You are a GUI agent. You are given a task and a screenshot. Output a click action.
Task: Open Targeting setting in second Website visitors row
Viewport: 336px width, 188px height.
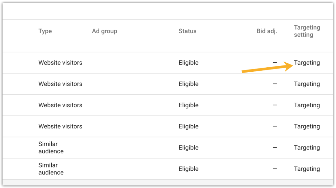(x=307, y=84)
